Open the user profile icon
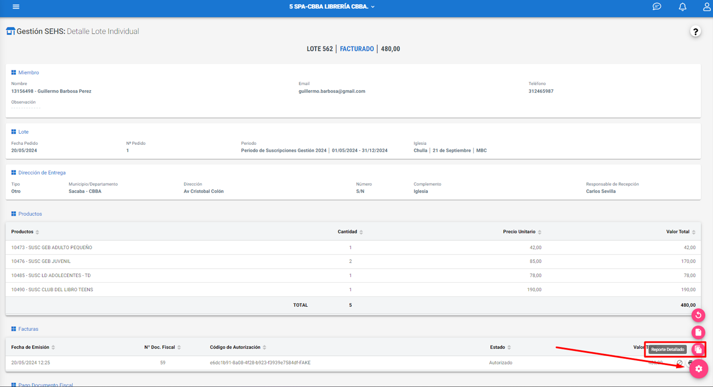This screenshot has width=713, height=387. tap(707, 7)
